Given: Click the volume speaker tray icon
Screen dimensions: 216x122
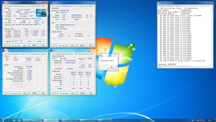Looking at the screenshot, I should tap(204, 121).
